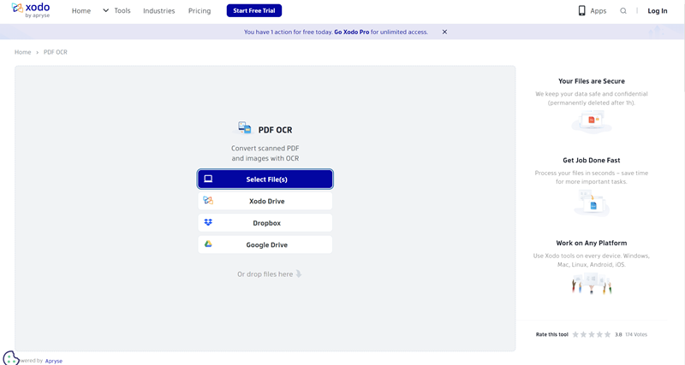The image size is (685, 365).
Task: Click the laptop icon on Select File(s)
Action: tap(208, 179)
